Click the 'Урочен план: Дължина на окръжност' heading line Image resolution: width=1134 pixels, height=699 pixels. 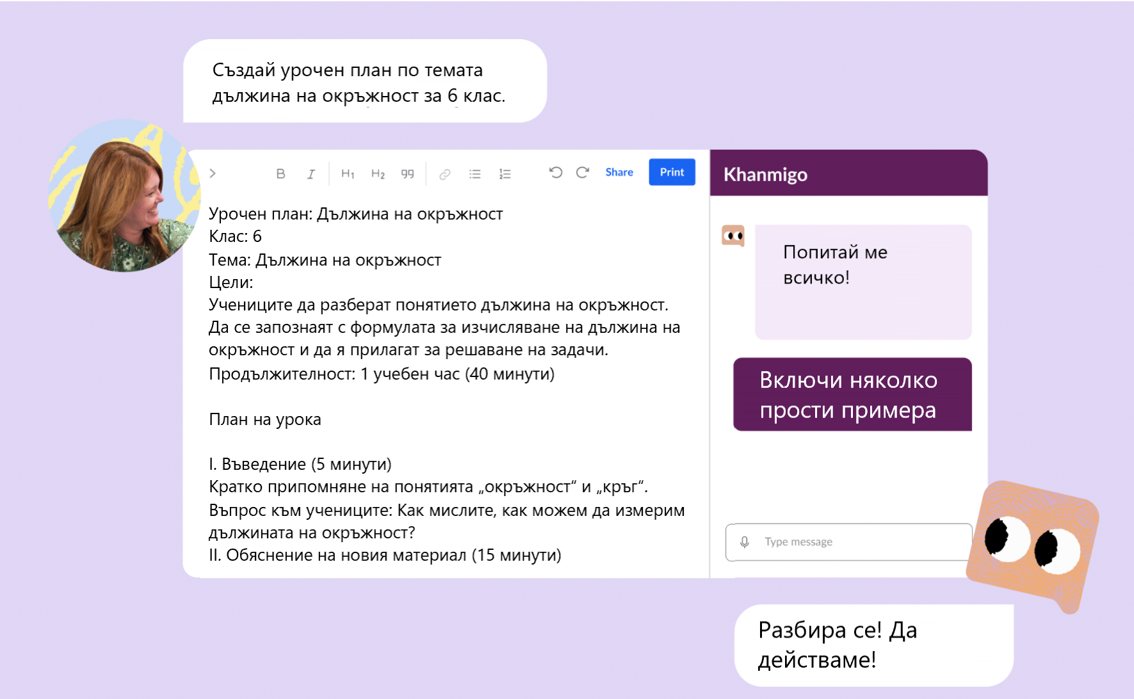coord(356,214)
